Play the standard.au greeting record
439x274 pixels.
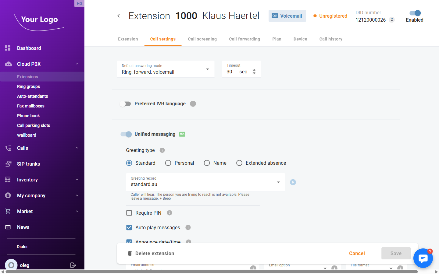(x=293, y=182)
